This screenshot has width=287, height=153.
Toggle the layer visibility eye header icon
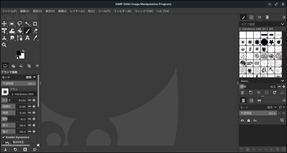242,120
